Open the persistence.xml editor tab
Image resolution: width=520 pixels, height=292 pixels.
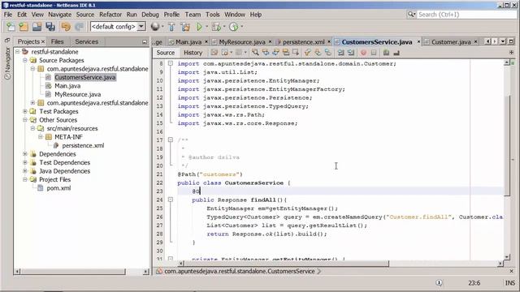303,42
